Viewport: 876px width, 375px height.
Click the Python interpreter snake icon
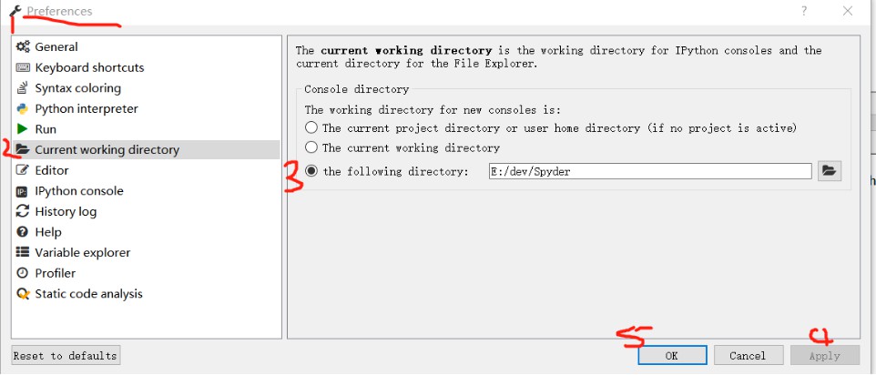click(x=23, y=109)
